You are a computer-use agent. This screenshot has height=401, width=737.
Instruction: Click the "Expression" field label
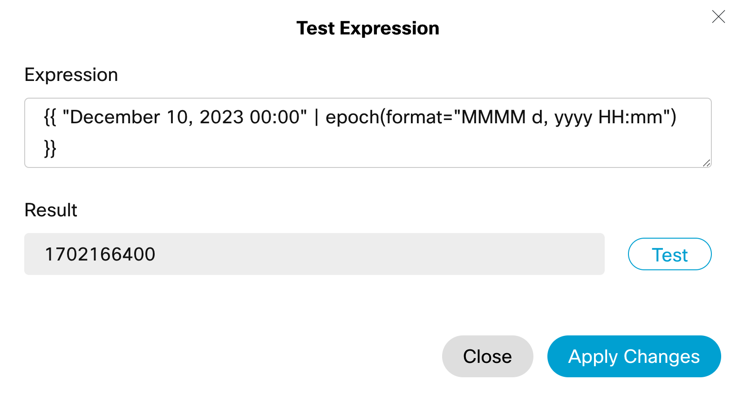[x=71, y=75]
